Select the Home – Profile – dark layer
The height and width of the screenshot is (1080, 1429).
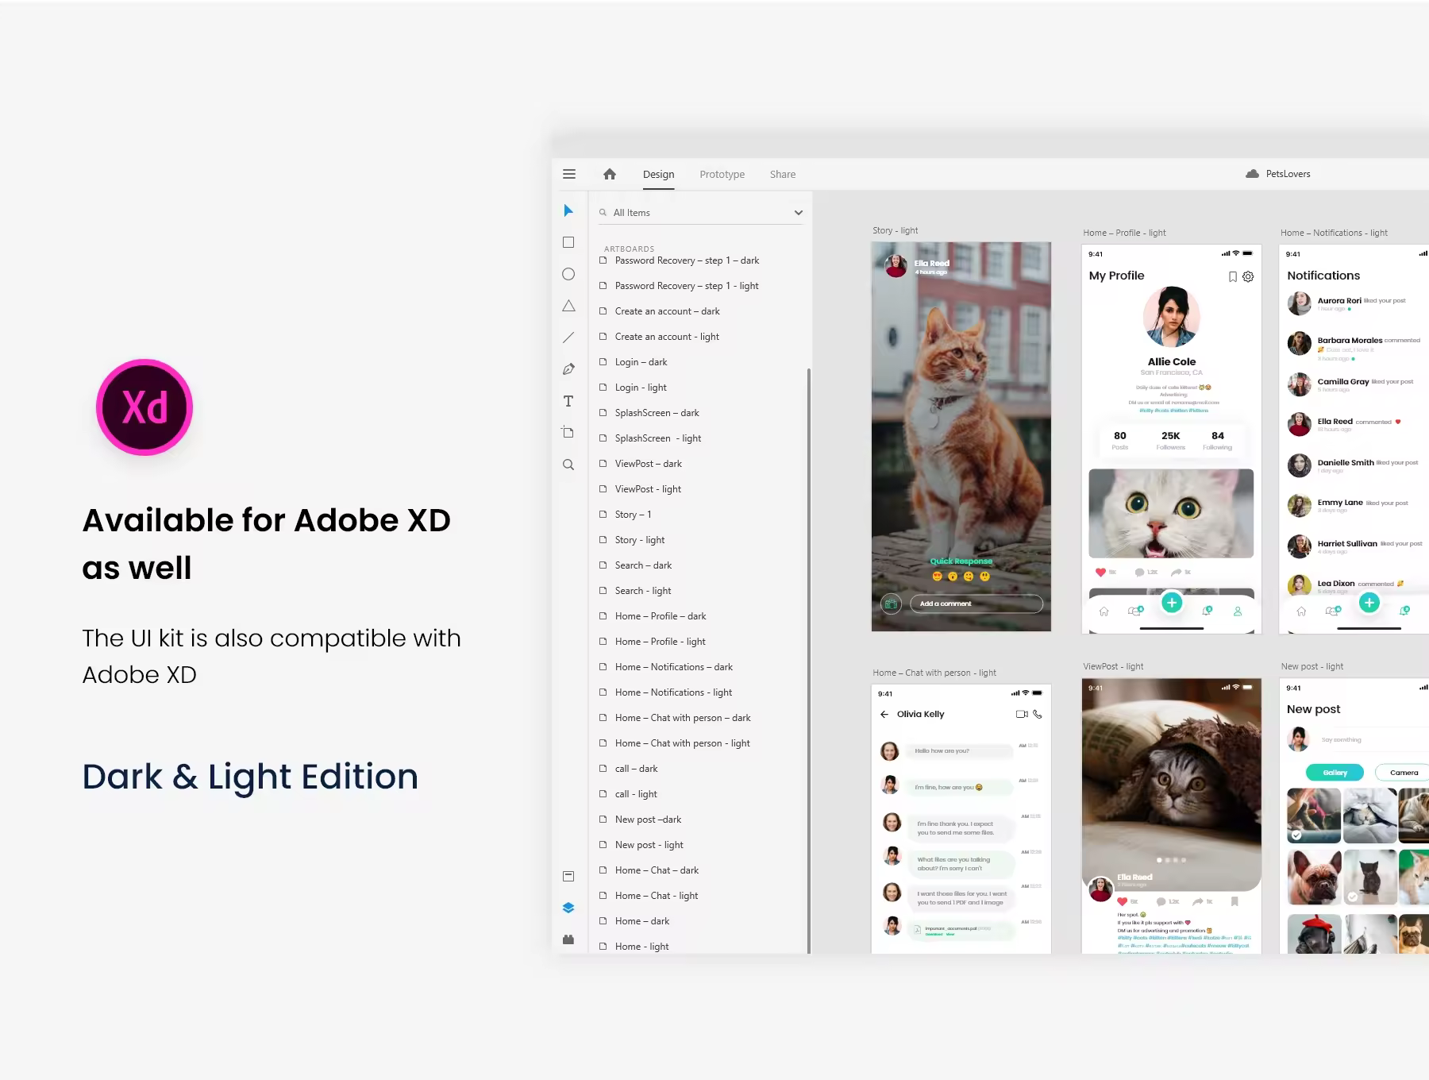[x=661, y=616]
